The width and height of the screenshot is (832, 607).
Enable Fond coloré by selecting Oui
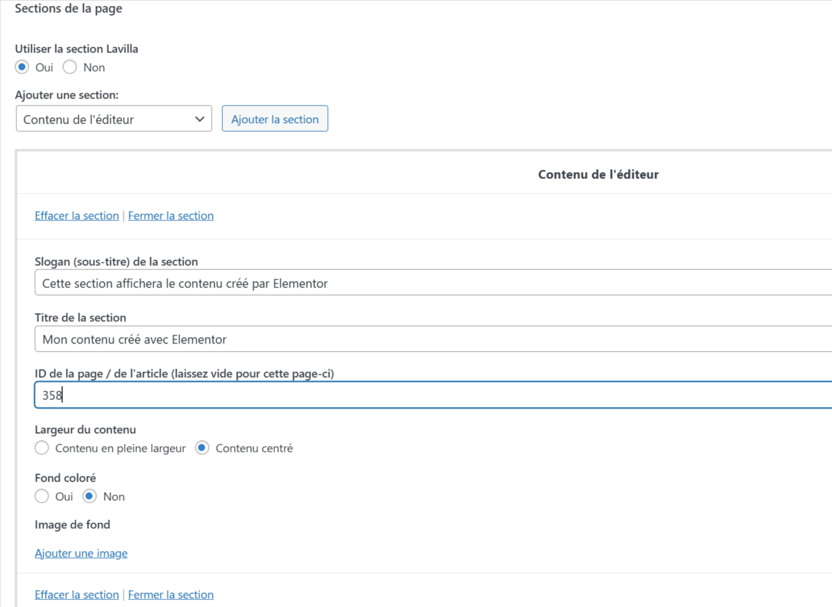(42, 496)
